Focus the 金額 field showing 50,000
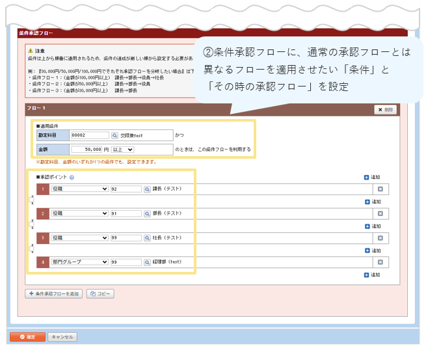 coord(87,150)
